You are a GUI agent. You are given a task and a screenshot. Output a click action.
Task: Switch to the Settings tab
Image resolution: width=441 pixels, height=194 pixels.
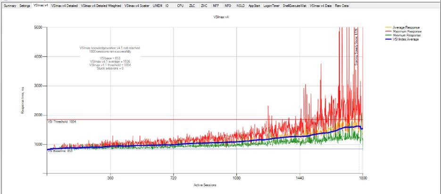click(x=25, y=6)
